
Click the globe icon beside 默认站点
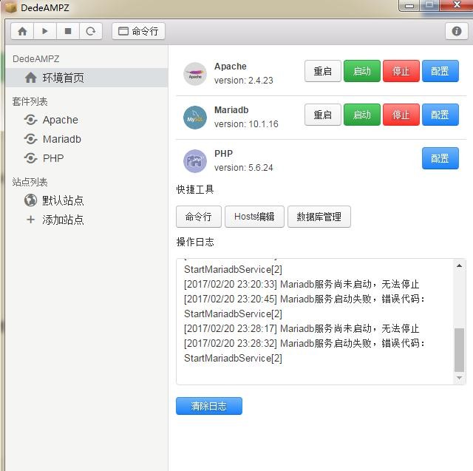click(x=30, y=200)
